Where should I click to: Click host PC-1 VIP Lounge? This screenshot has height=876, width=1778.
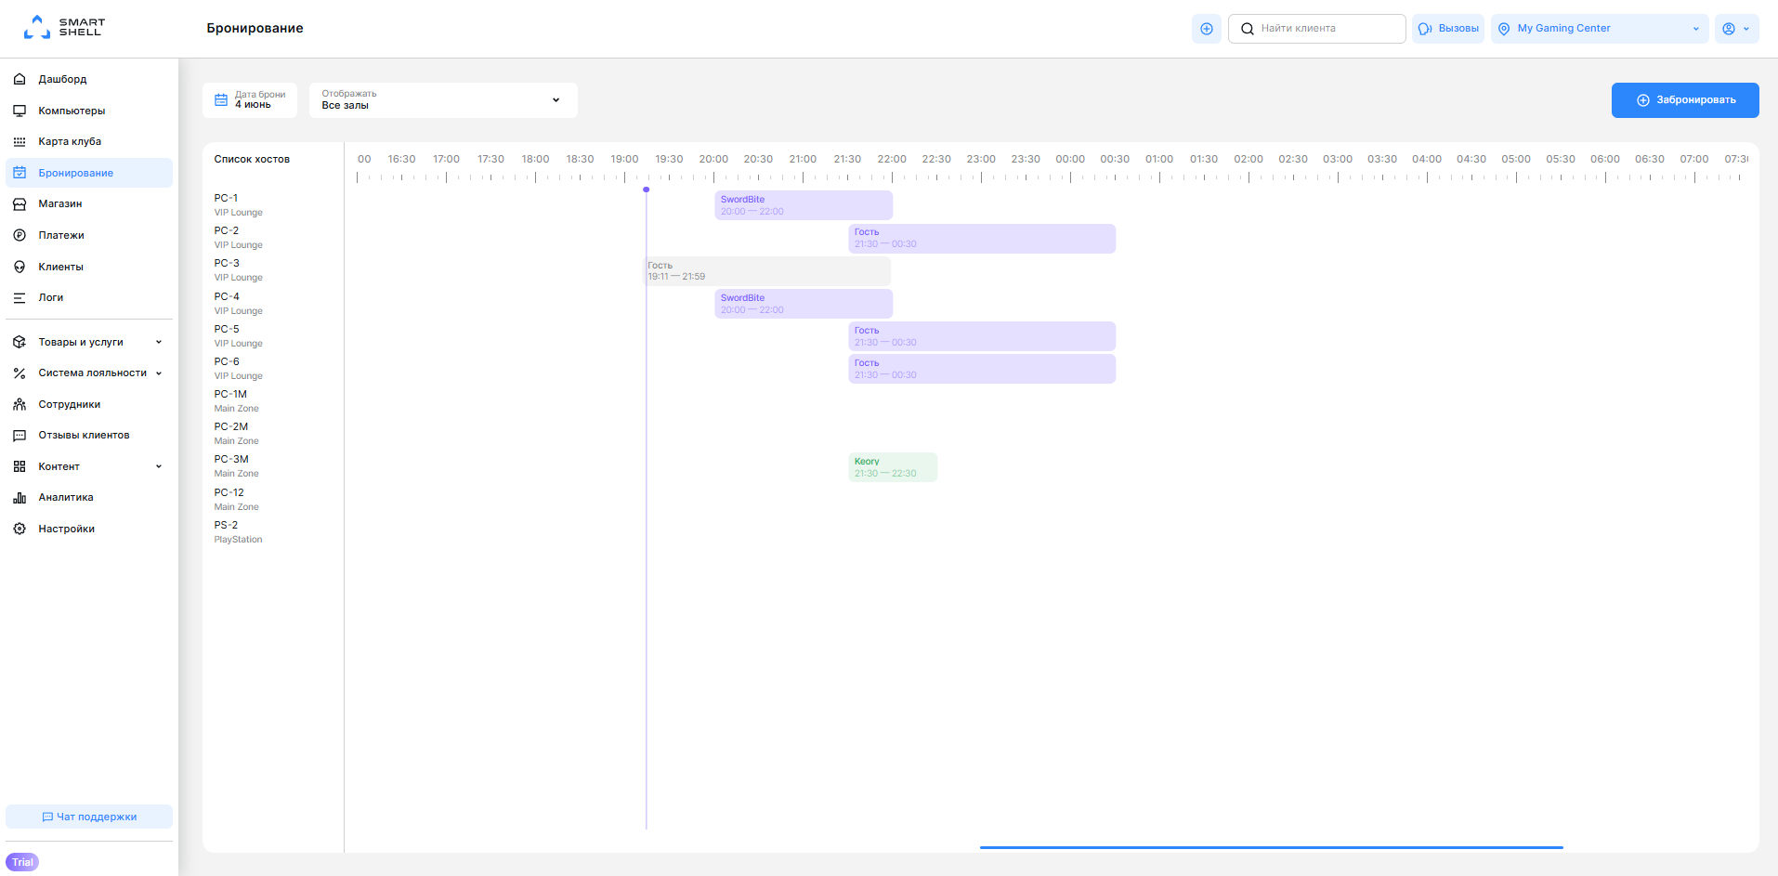point(239,205)
